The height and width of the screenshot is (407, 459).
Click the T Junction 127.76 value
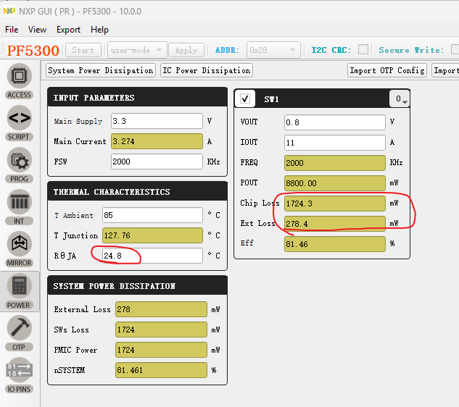click(x=152, y=235)
